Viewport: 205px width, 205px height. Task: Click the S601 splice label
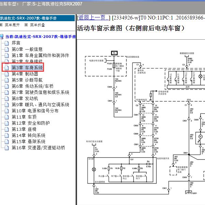(x=186, y=153)
